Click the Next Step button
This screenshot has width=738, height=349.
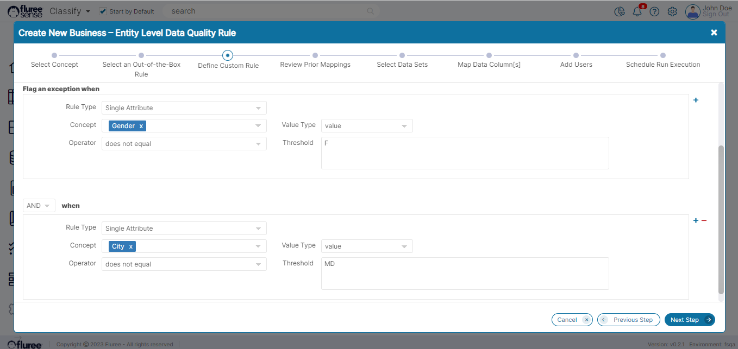coord(689,320)
